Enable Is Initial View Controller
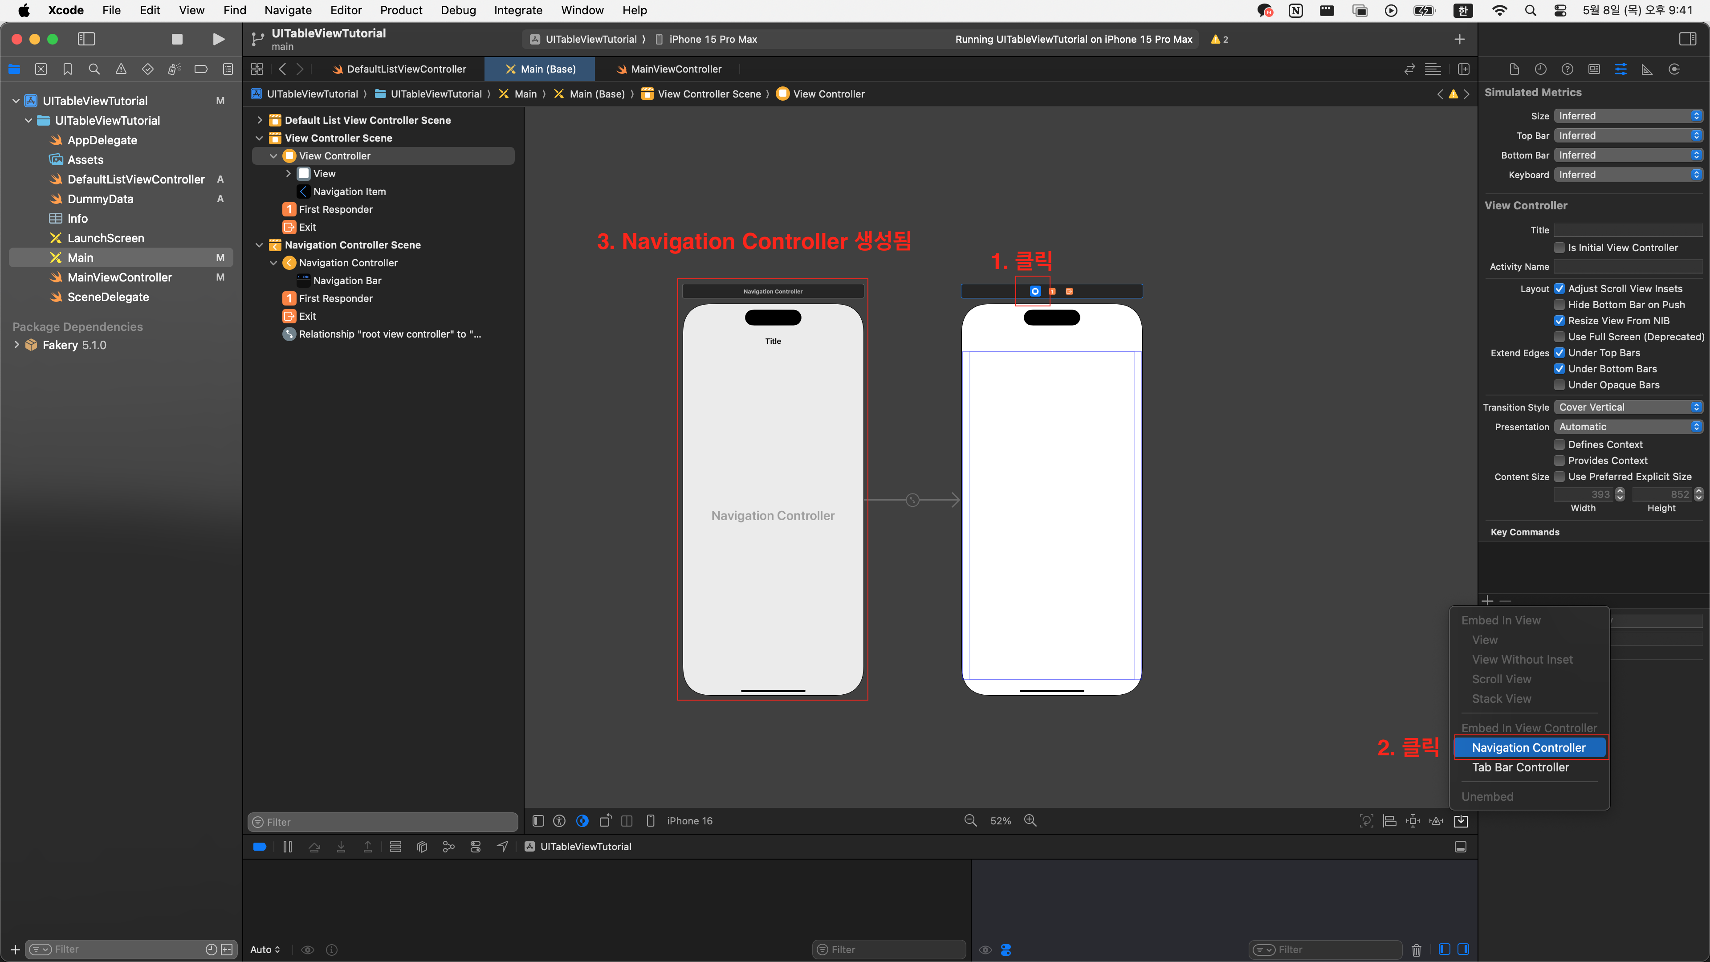The image size is (1710, 962). (x=1559, y=248)
